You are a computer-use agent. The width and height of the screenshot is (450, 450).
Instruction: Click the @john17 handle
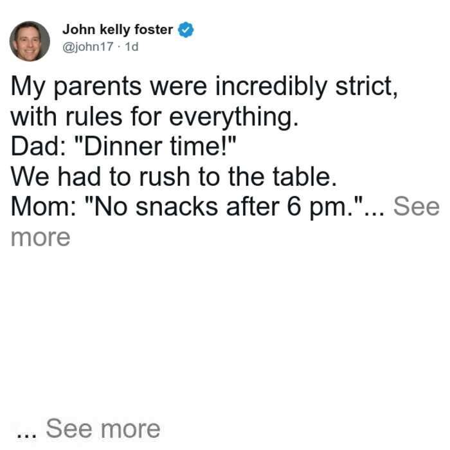88,46
